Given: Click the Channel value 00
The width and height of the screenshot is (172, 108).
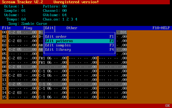Looking at the screenshot, I should pyautogui.click(x=64, y=11).
